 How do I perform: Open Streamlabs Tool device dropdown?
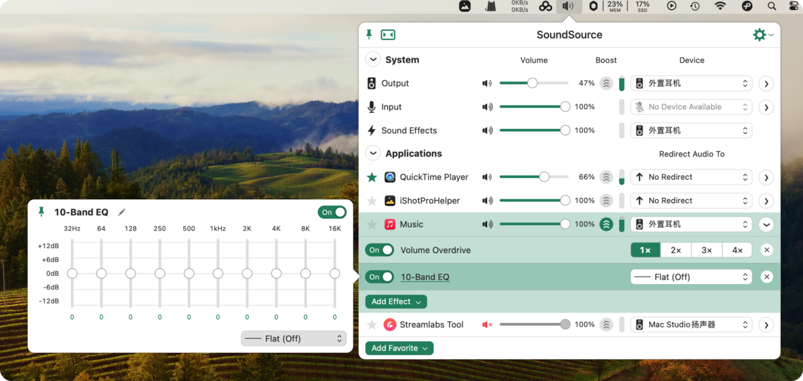(x=691, y=325)
